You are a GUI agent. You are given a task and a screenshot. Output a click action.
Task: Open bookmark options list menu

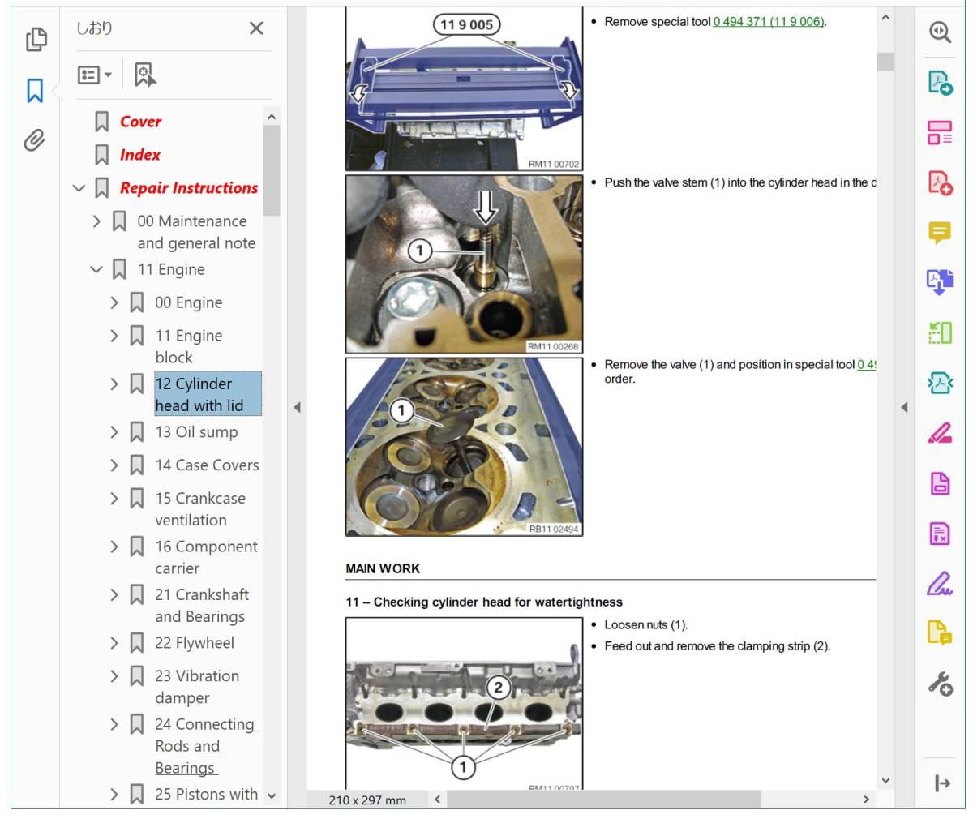point(94,75)
